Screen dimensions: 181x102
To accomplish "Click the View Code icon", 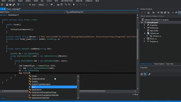I will coord(173,12).
